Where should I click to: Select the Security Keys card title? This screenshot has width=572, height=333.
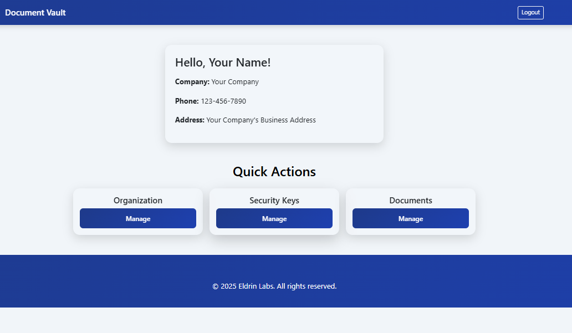pos(274,201)
